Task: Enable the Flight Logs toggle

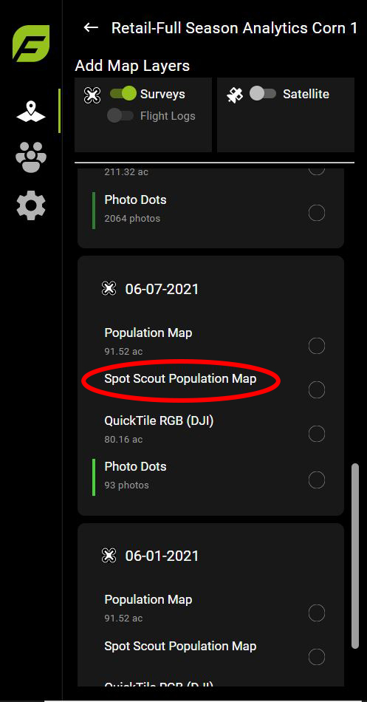Action: [x=120, y=115]
